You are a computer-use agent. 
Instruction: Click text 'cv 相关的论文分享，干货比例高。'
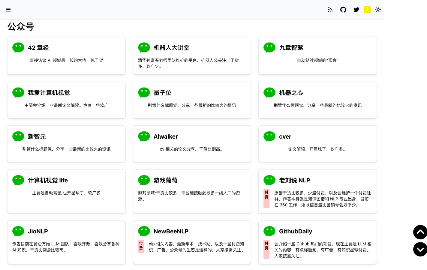pos(192,149)
